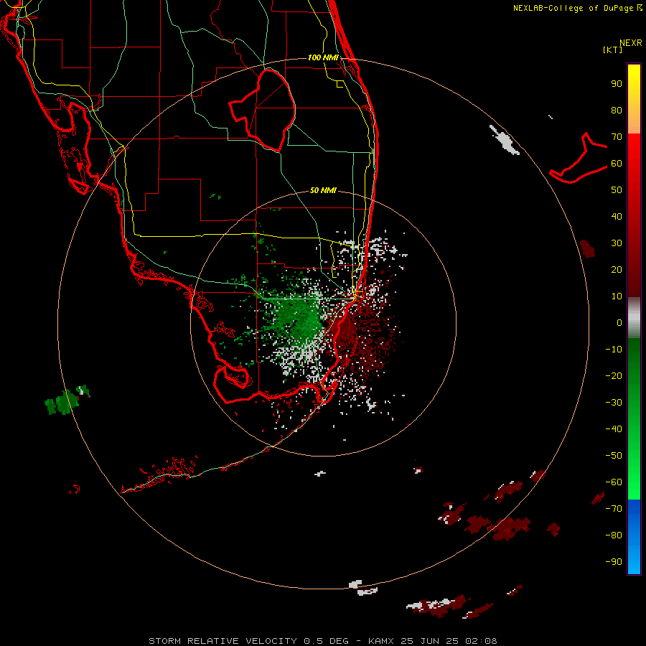The height and width of the screenshot is (646, 646).
Task: Click the -30 value on velocity scale
Action: coord(614,403)
